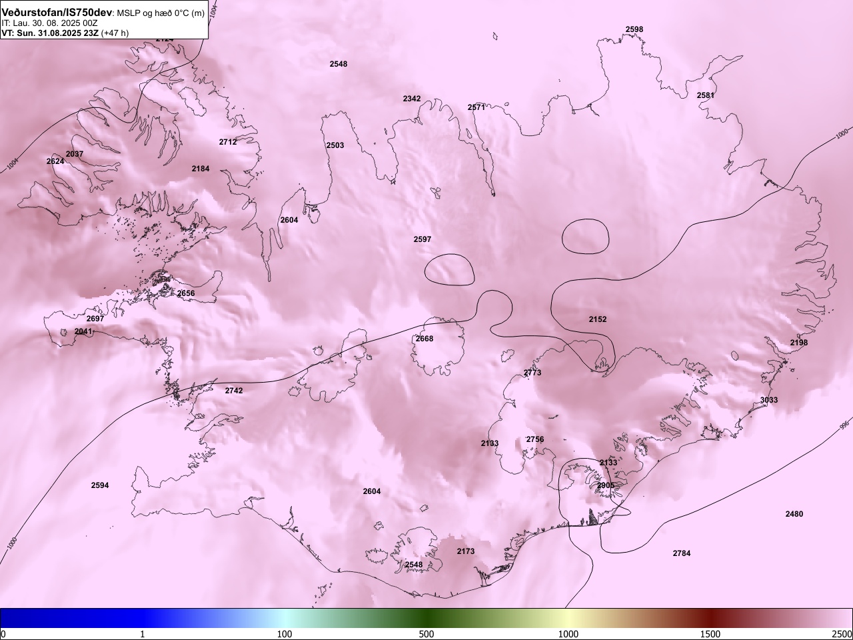Click the 2503 height label
Image resolution: width=853 pixels, height=640 pixels.
click(335, 145)
